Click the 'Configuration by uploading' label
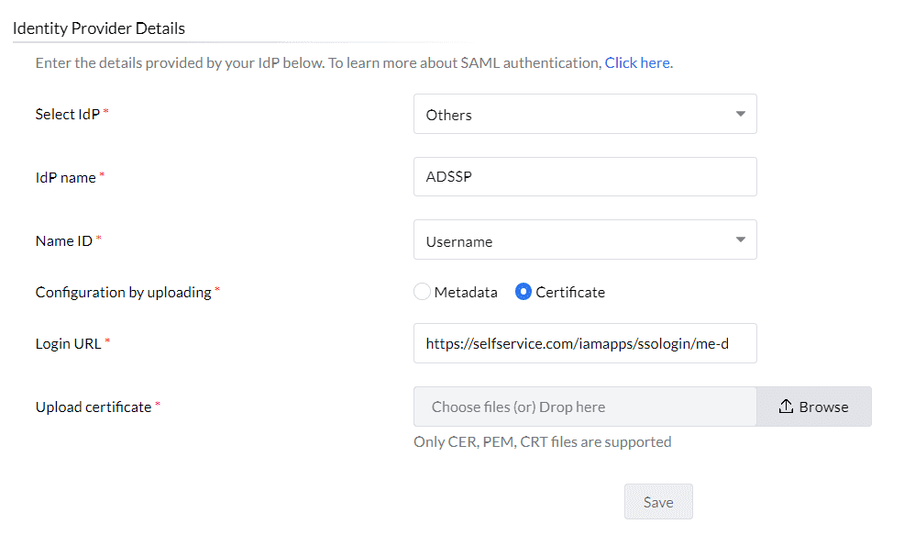Screen dimensions: 915x535 (124, 292)
